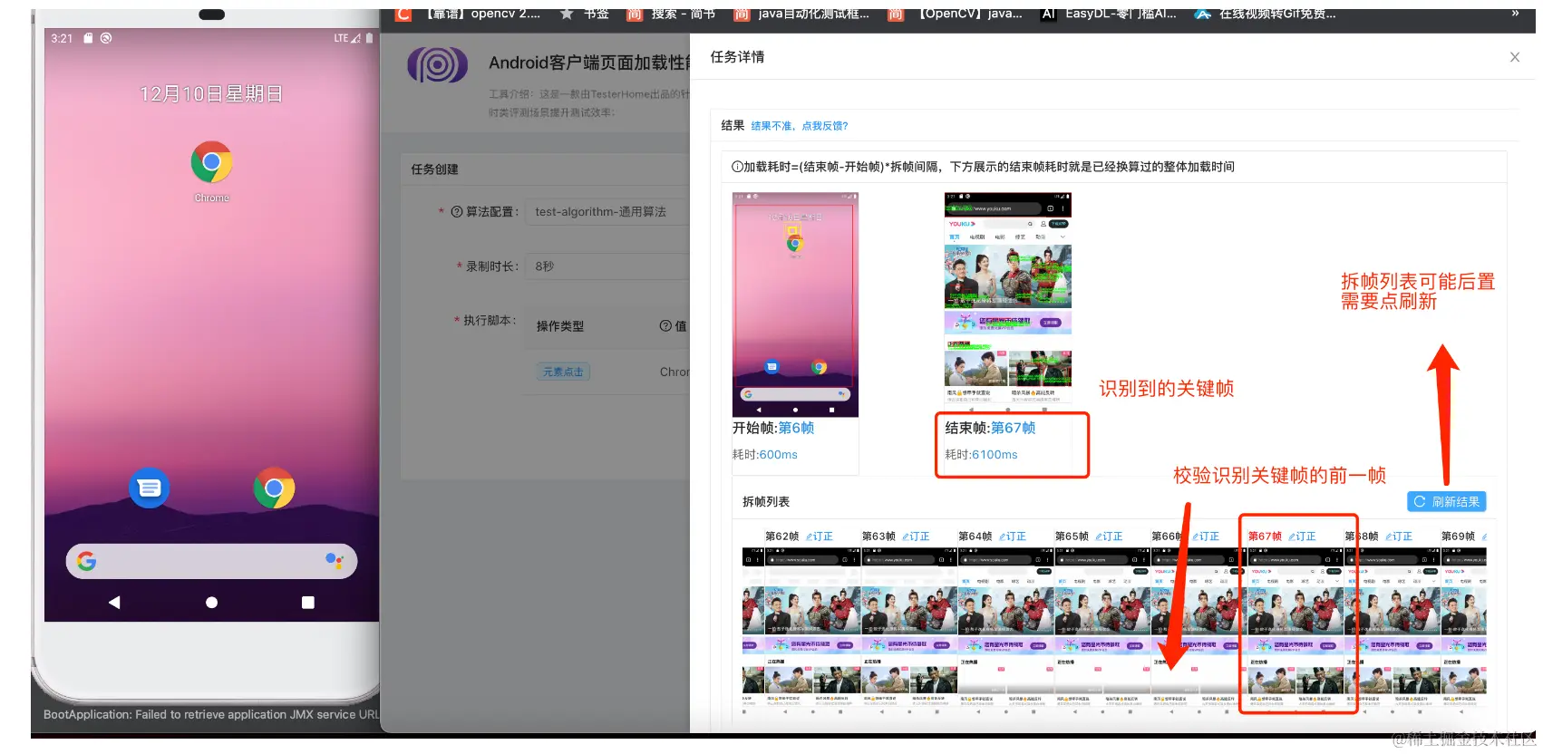Open the Messages app in emulator dock
1543x754 pixels.
150,488
